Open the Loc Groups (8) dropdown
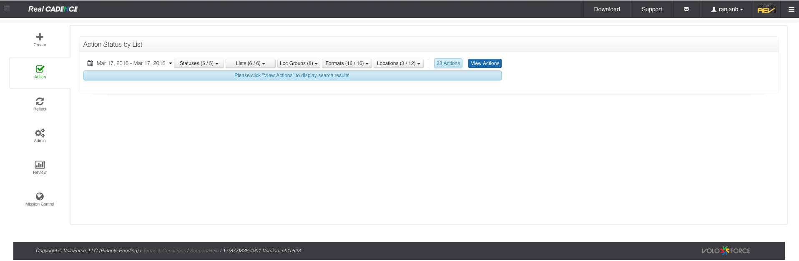 [x=299, y=63]
